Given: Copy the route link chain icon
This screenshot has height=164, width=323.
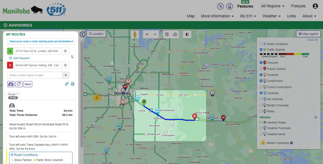Looking at the screenshot, I should click(67, 84).
